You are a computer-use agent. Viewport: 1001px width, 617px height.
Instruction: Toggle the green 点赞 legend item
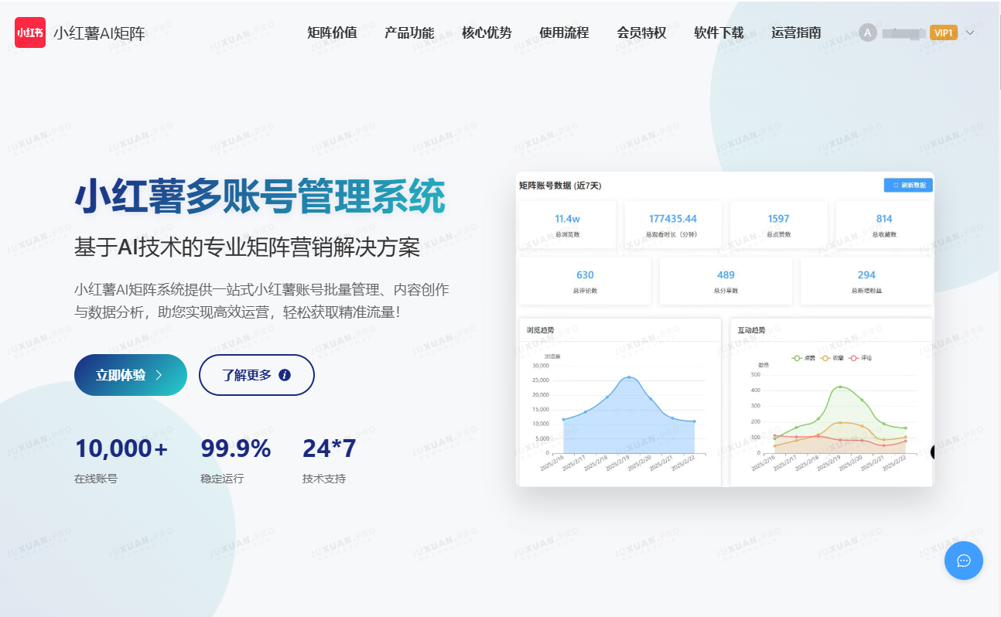[805, 358]
